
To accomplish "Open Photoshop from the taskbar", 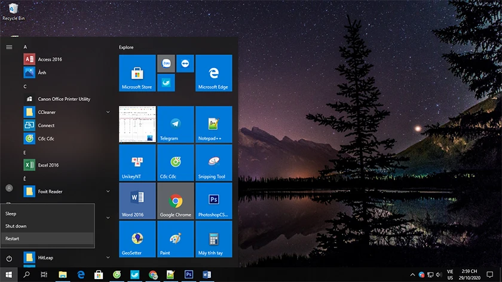I will (189, 275).
